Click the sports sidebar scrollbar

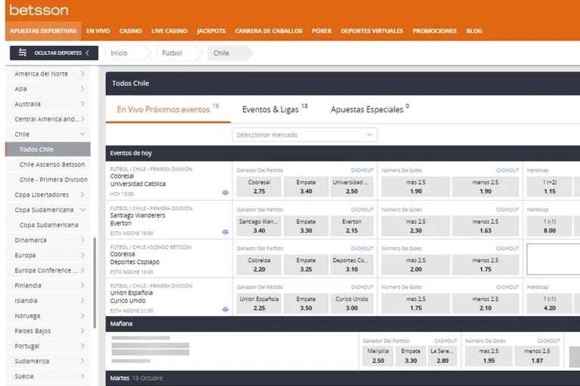click(94, 283)
